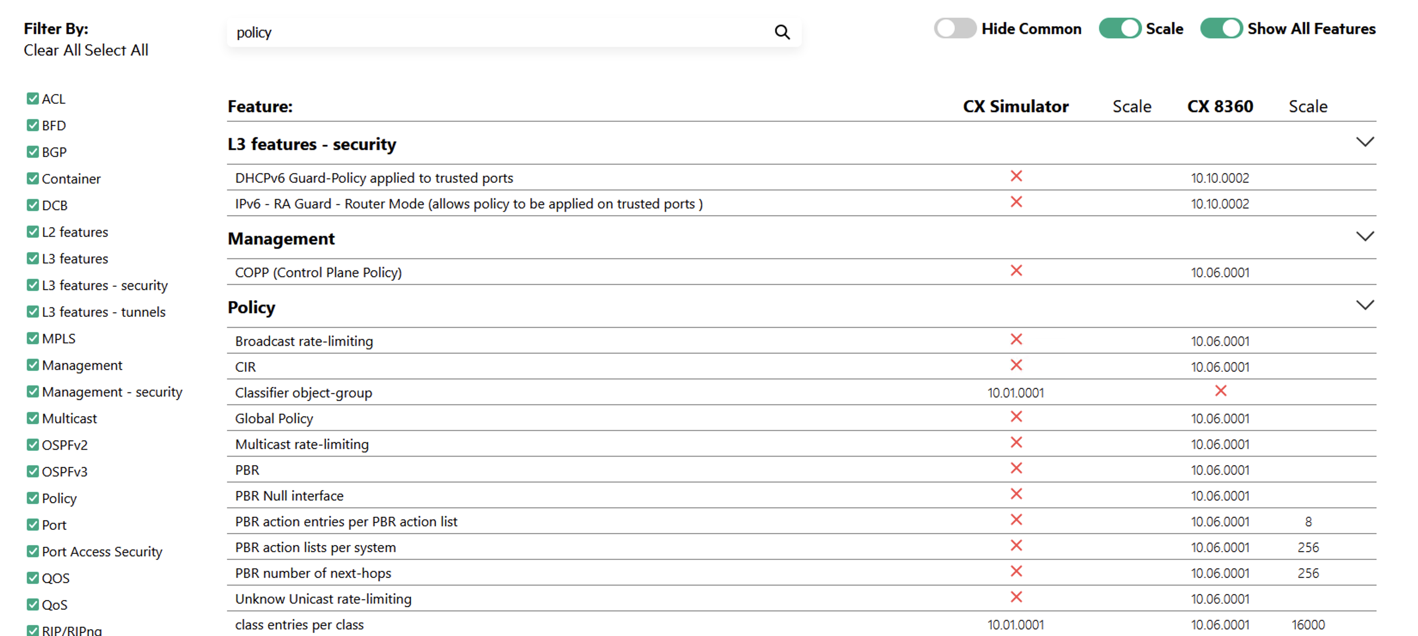Disable Show All Features switch
Viewport: 1418px width, 636px height.
(x=1222, y=28)
